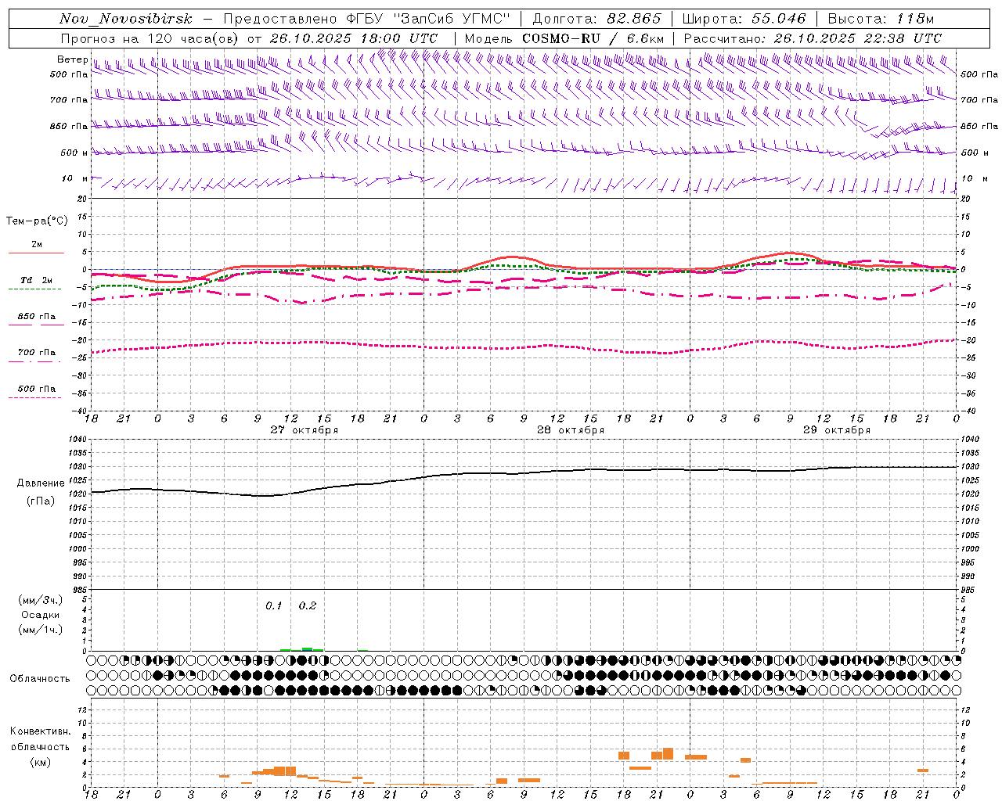1002x801 pixels.
Task: Click the (мм/3ч.) precipitation unit label
Action: [x=41, y=600]
